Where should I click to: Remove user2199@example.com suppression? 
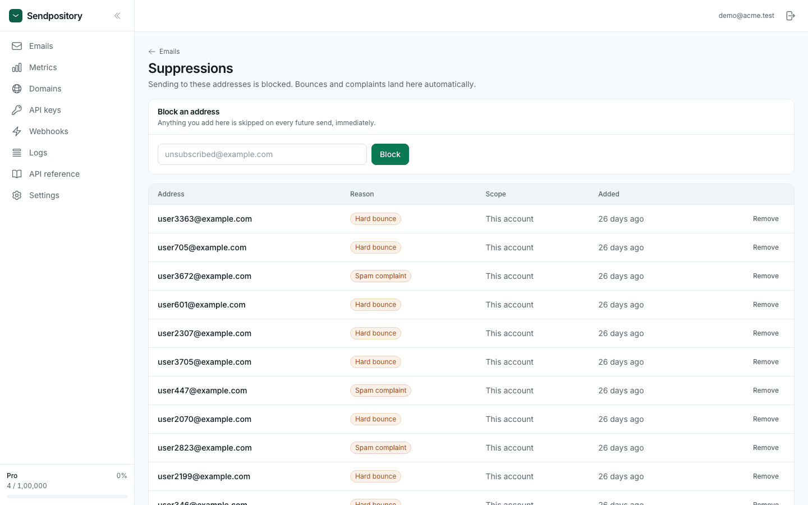tap(766, 476)
